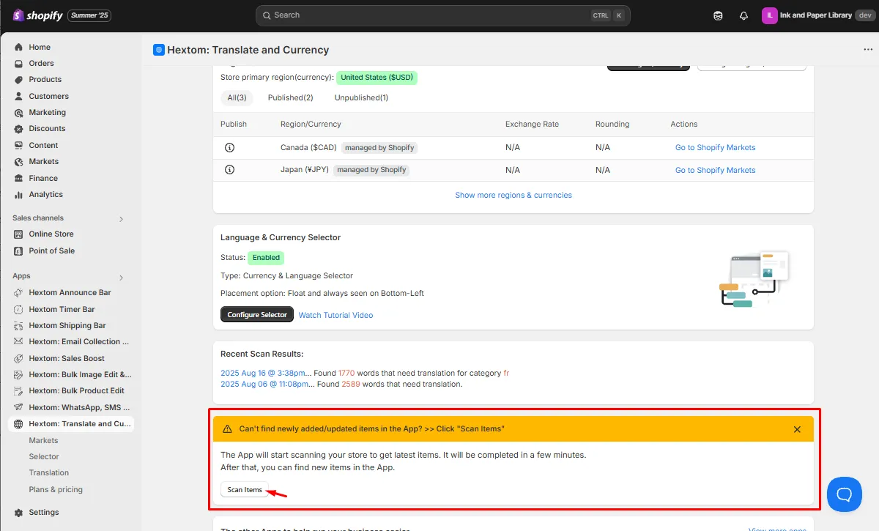The height and width of the screenshot is (531, 879).
Task: Go to Shopify Markets for Japan
Action: [715, 170]
